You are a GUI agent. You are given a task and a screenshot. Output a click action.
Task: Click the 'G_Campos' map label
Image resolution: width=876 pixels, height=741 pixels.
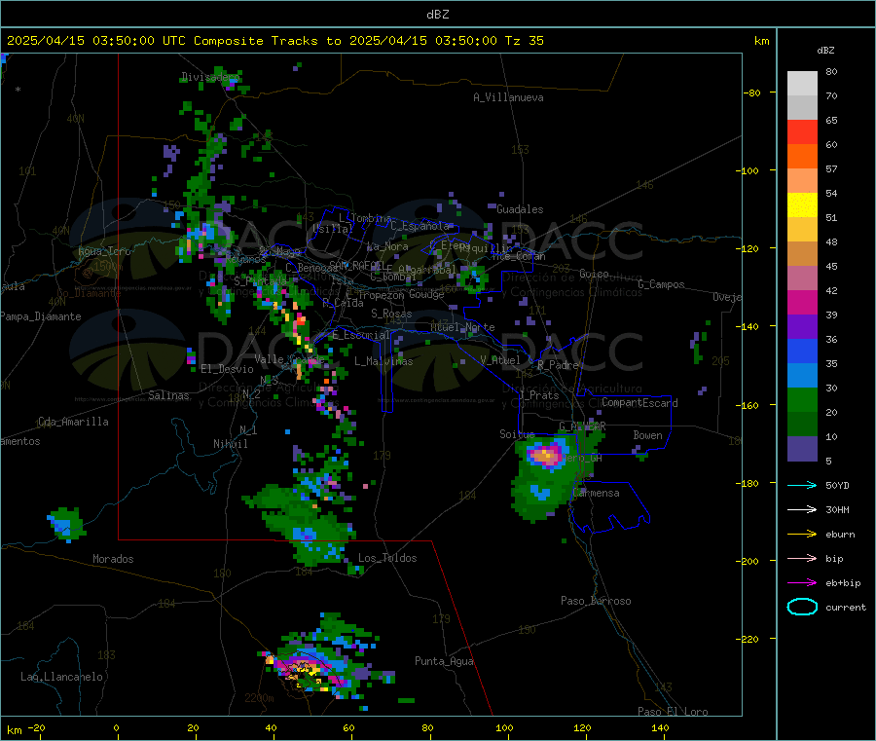click(661, 284)
